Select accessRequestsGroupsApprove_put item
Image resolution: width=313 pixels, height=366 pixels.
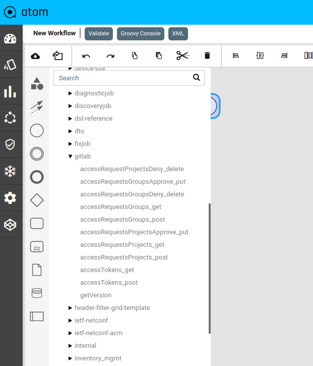tap(133, 182)
